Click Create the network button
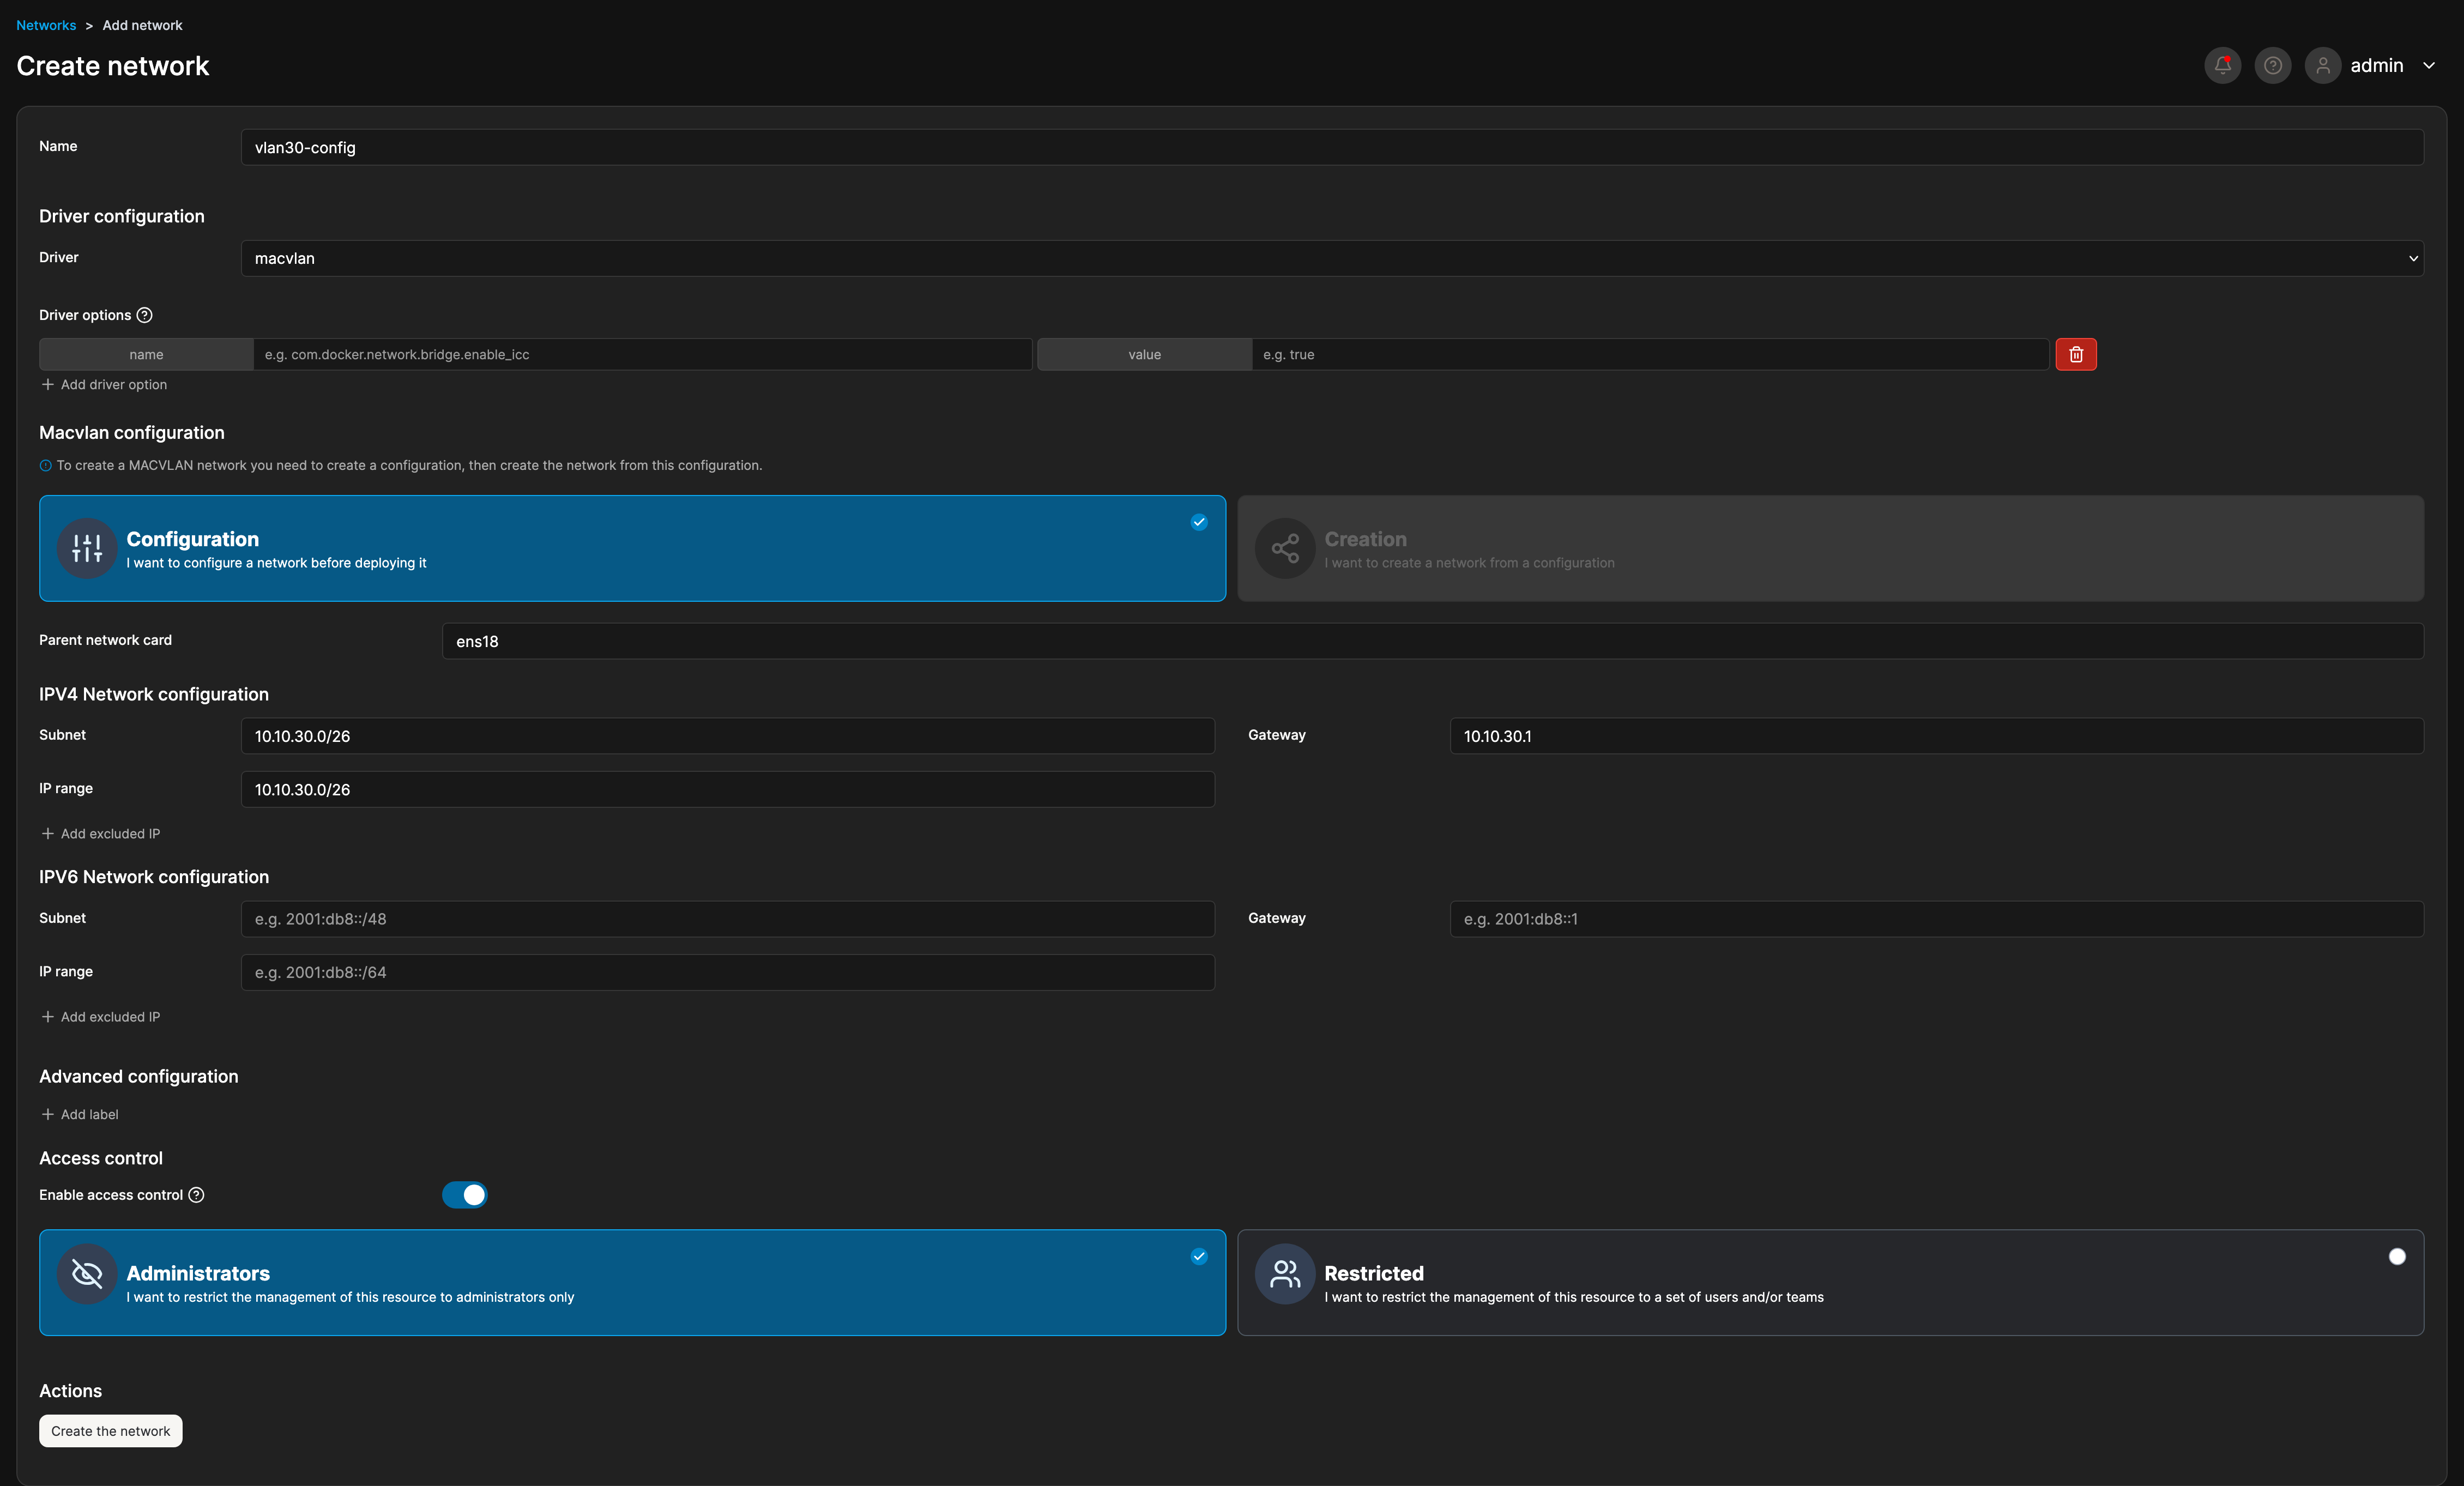The height and width of the screenshot is (1486, 2464). point(110,1431)
